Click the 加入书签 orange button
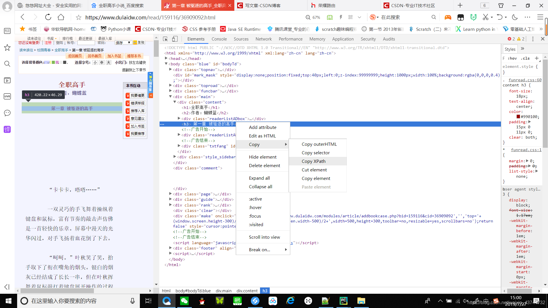The image size is (548, 308). 114,56
